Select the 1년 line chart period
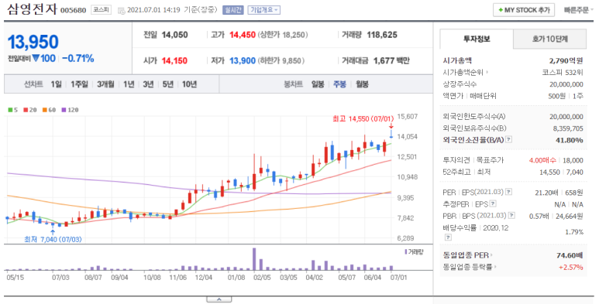 129,84
